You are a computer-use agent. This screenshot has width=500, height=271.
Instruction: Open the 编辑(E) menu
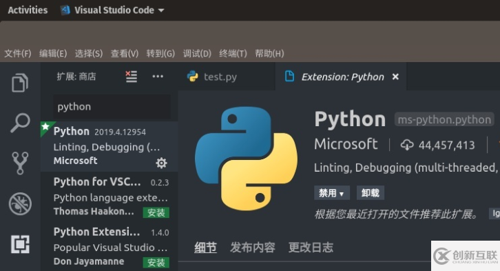(x=53, y=53)
